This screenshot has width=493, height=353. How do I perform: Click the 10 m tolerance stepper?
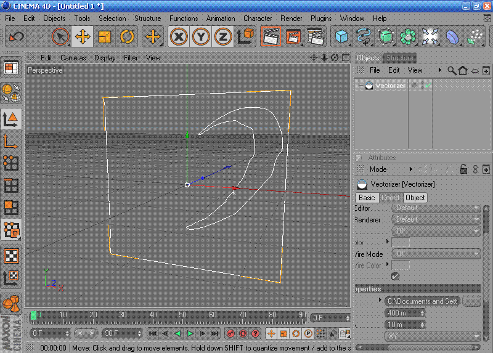[x=422, y=325]
